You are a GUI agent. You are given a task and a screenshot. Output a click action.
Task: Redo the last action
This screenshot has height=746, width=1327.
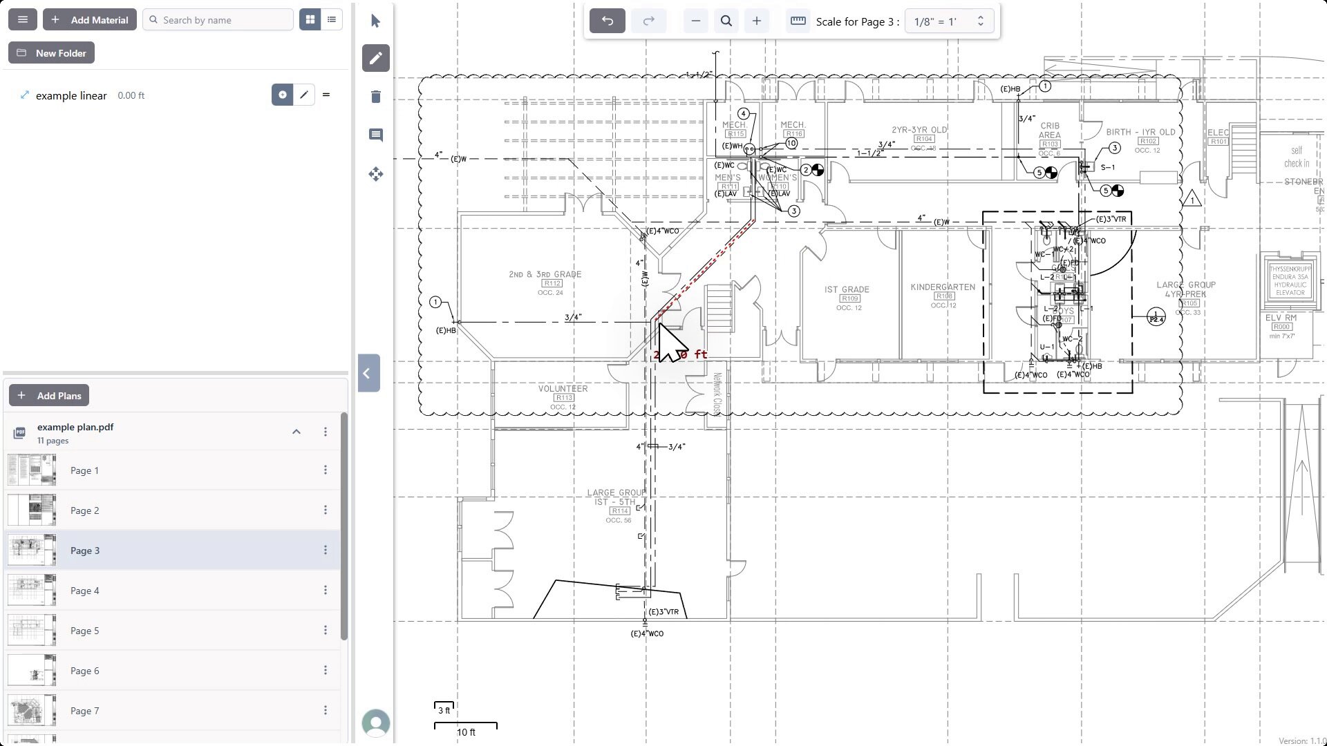648,21
